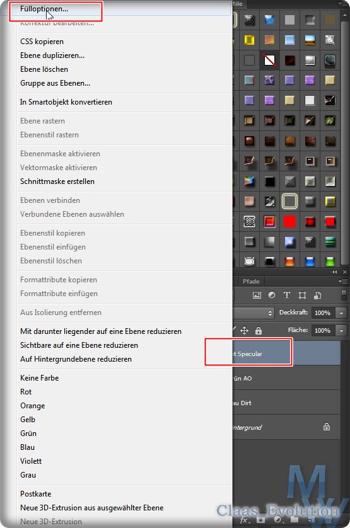Apply the no-style swatch with the red slash

click(x=269, y=60)
